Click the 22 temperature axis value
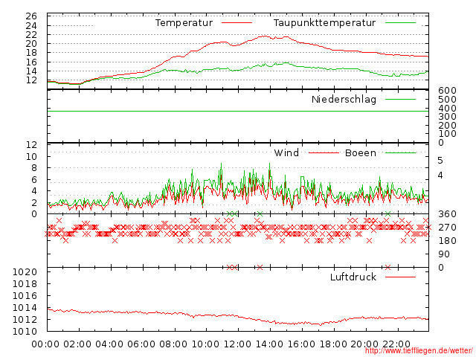This screenshot has width=476, height=357. tap(31, 35)
